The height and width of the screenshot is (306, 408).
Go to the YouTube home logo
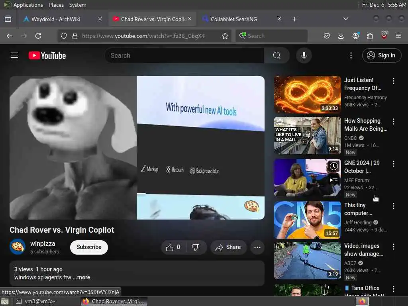[47, 56]
